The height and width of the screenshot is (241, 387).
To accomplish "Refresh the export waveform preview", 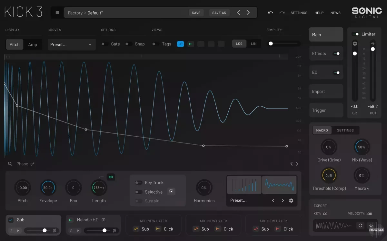I will tap(361, 226).
